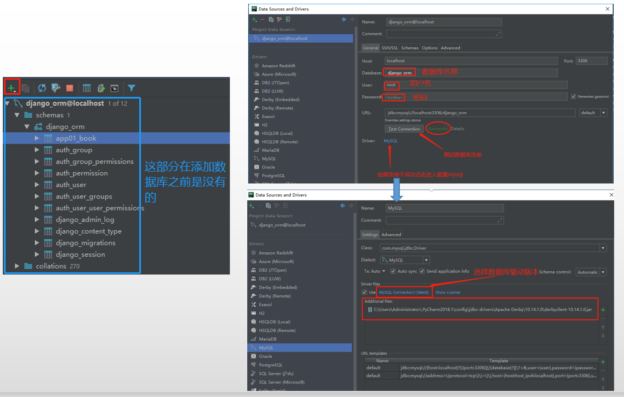The width and height of the screenshot is (624, 397).
Task: Click the Edit Source pencil icon in Database toolbar
Action: click(101, 88)
